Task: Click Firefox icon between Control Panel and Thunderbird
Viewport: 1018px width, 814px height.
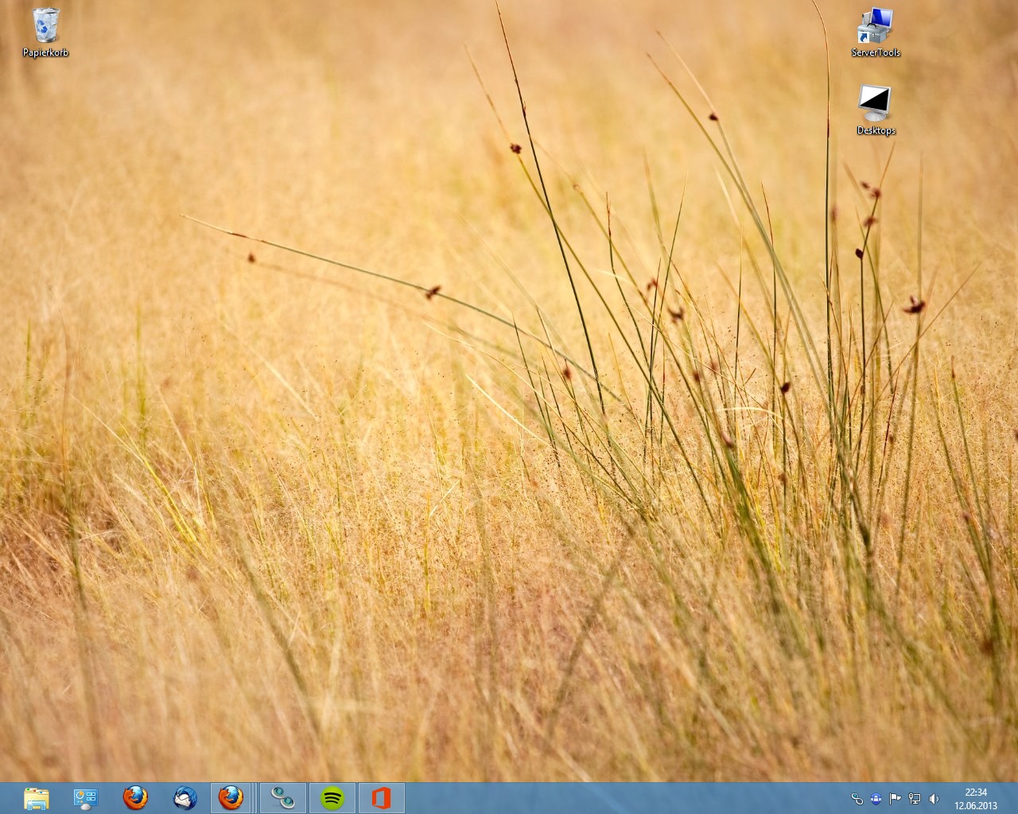Action: pyautogui.click(x=135, y=798)
